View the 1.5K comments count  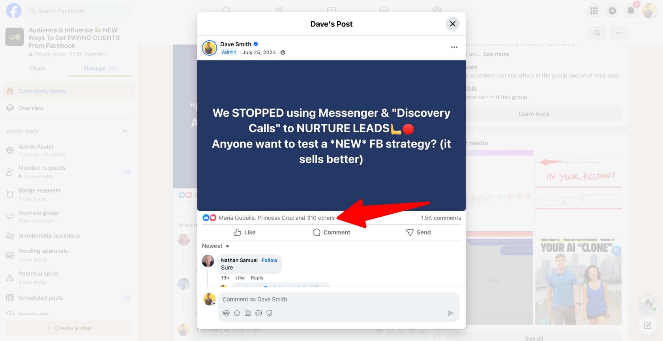pos(441,218)
